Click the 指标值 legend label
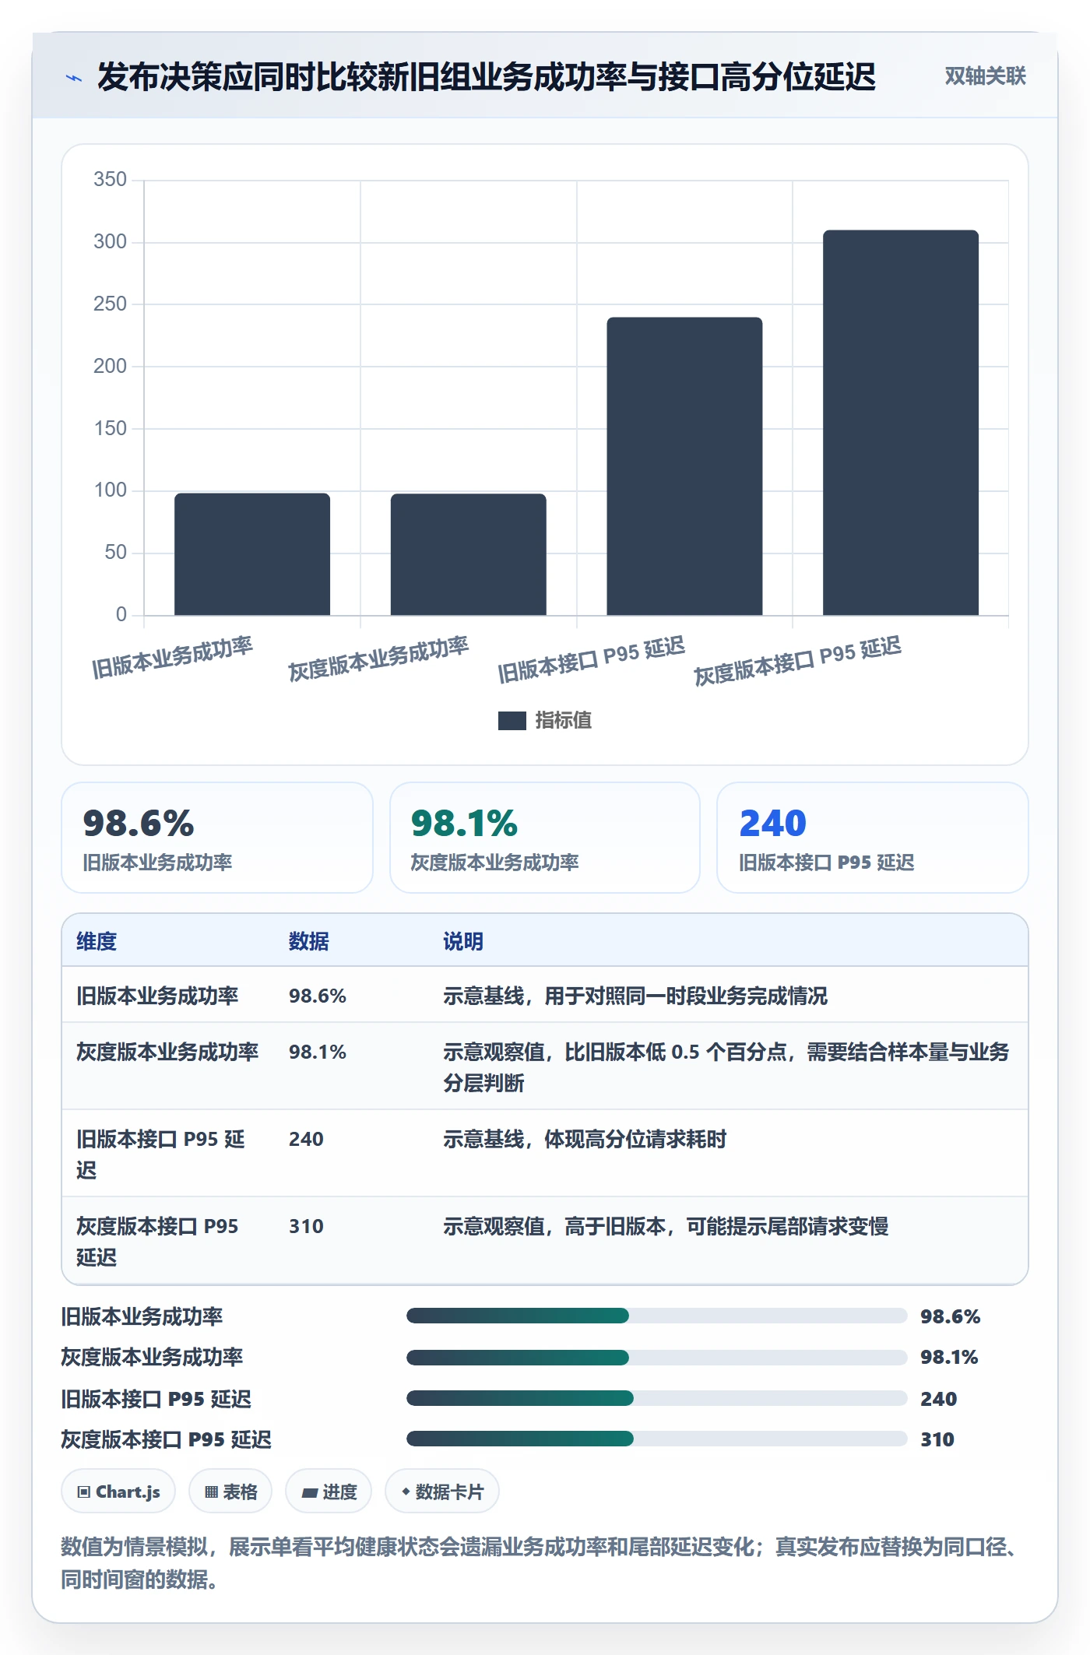 563,721
